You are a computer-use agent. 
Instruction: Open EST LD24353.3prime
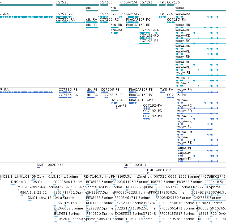point(97,190)
